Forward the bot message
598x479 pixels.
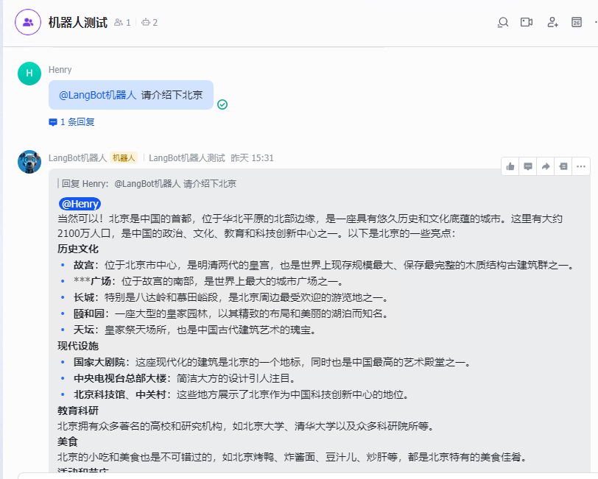click(x=546, y=166)
